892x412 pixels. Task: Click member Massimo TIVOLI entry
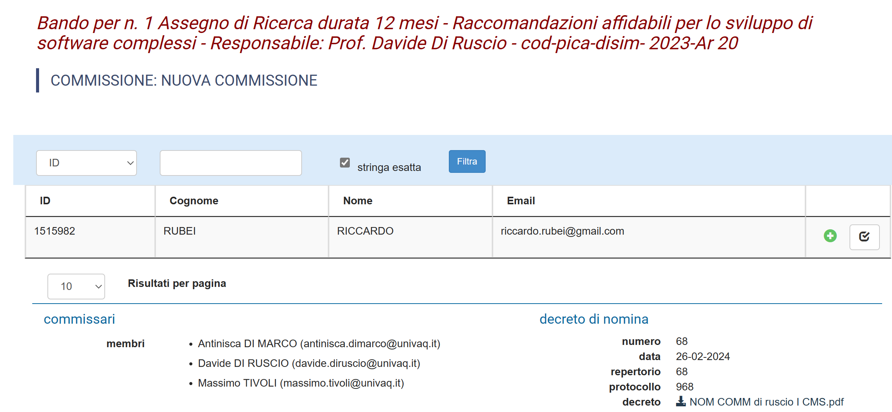[x=301, y=383]
